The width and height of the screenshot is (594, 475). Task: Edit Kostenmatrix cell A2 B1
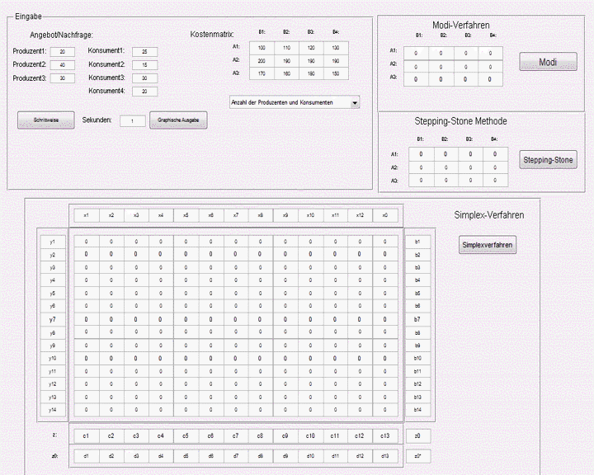tap(262, 61)
